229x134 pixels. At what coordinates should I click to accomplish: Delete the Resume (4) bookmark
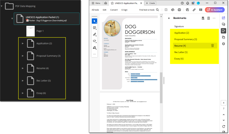[212, 46]
